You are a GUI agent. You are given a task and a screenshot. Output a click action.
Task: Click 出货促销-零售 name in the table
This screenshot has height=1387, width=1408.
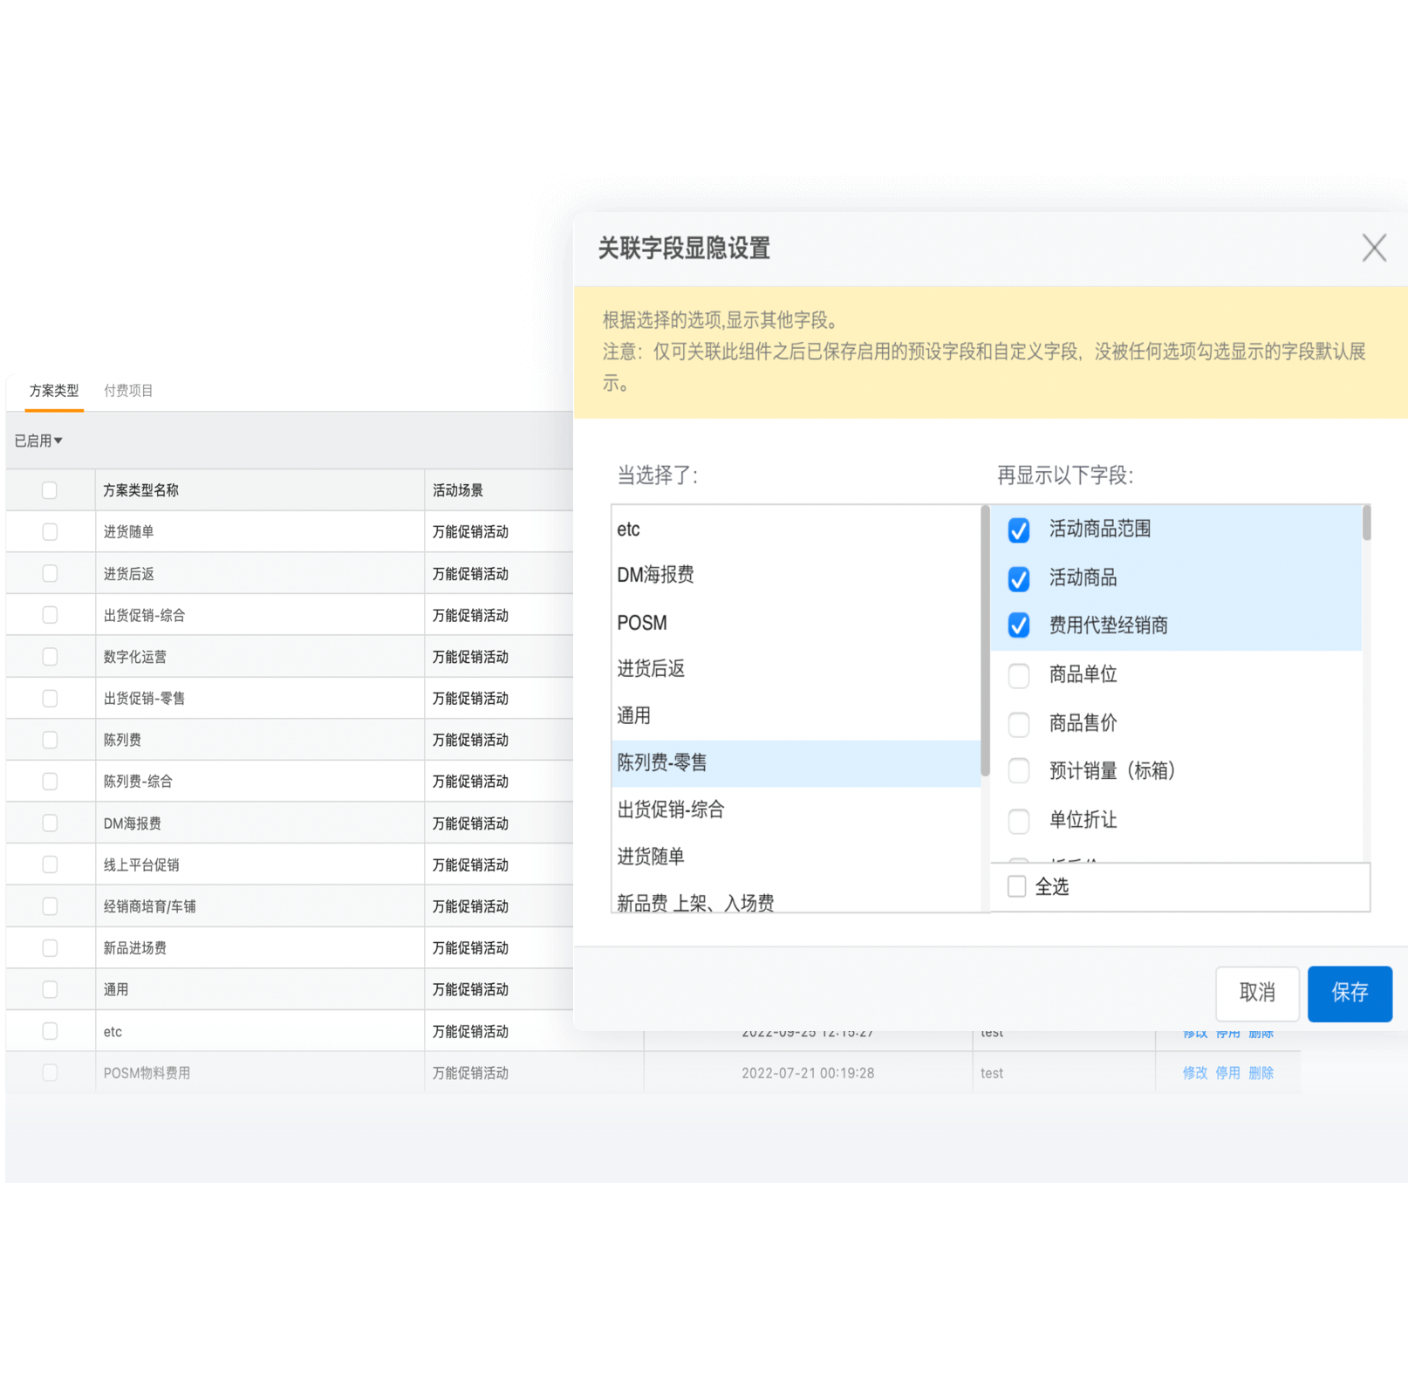click(144, 699)
